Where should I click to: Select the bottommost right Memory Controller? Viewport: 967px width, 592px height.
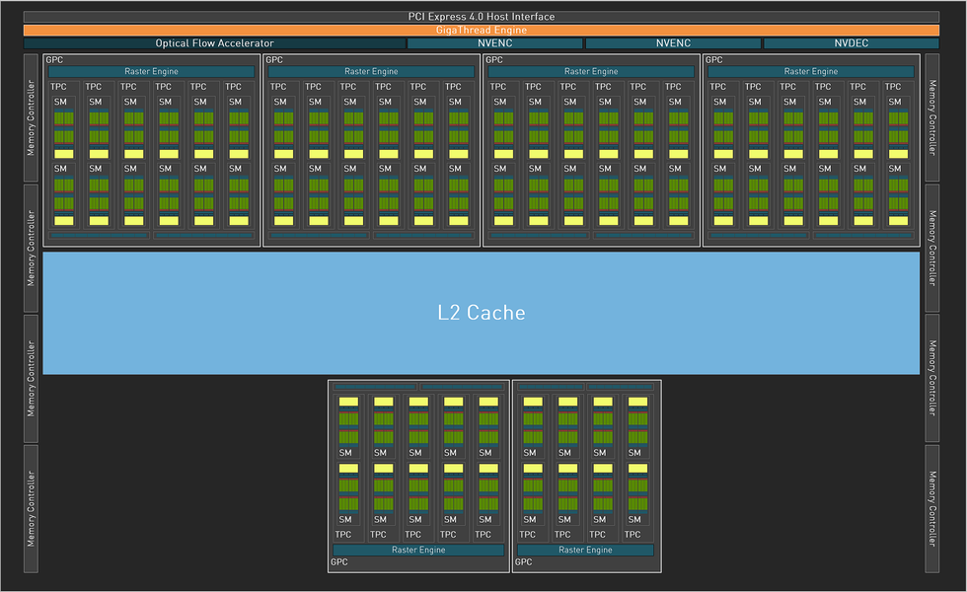(x=931, y=509)
